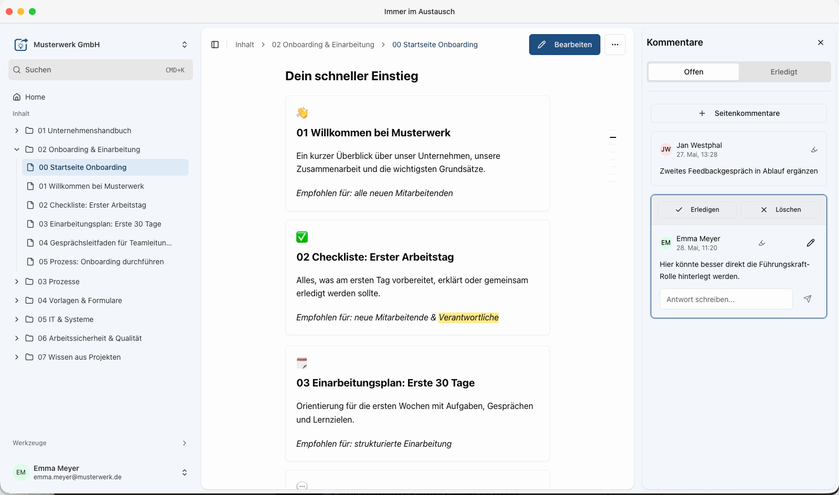839x495 pixels.
Task: Click the Bearbeiten button
Action: [565, 45]
